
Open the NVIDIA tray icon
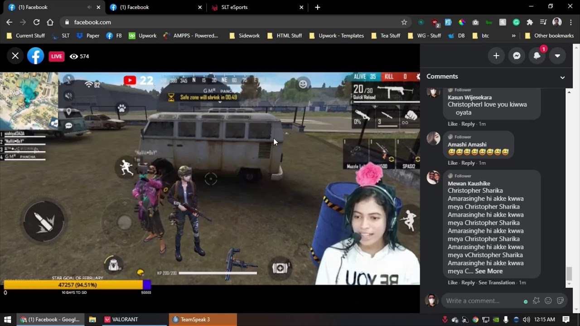pos(496,320)
